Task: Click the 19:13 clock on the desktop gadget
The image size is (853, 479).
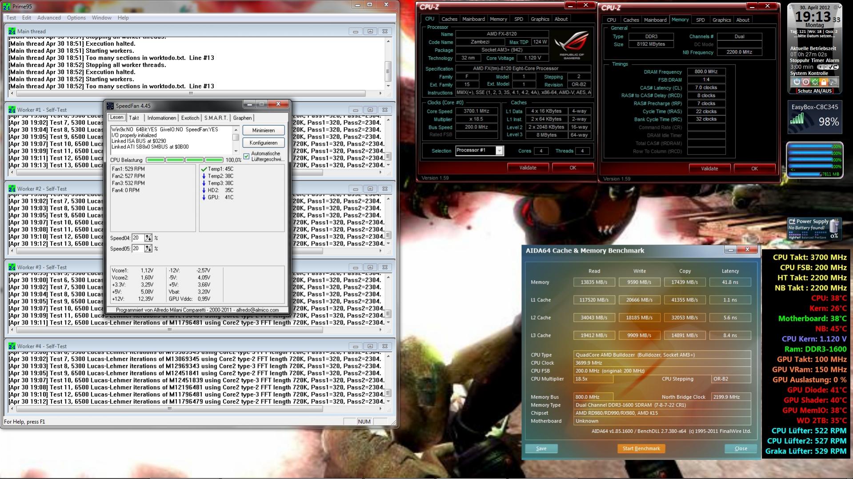Action: pyautogui.click(x=813, y=17)
